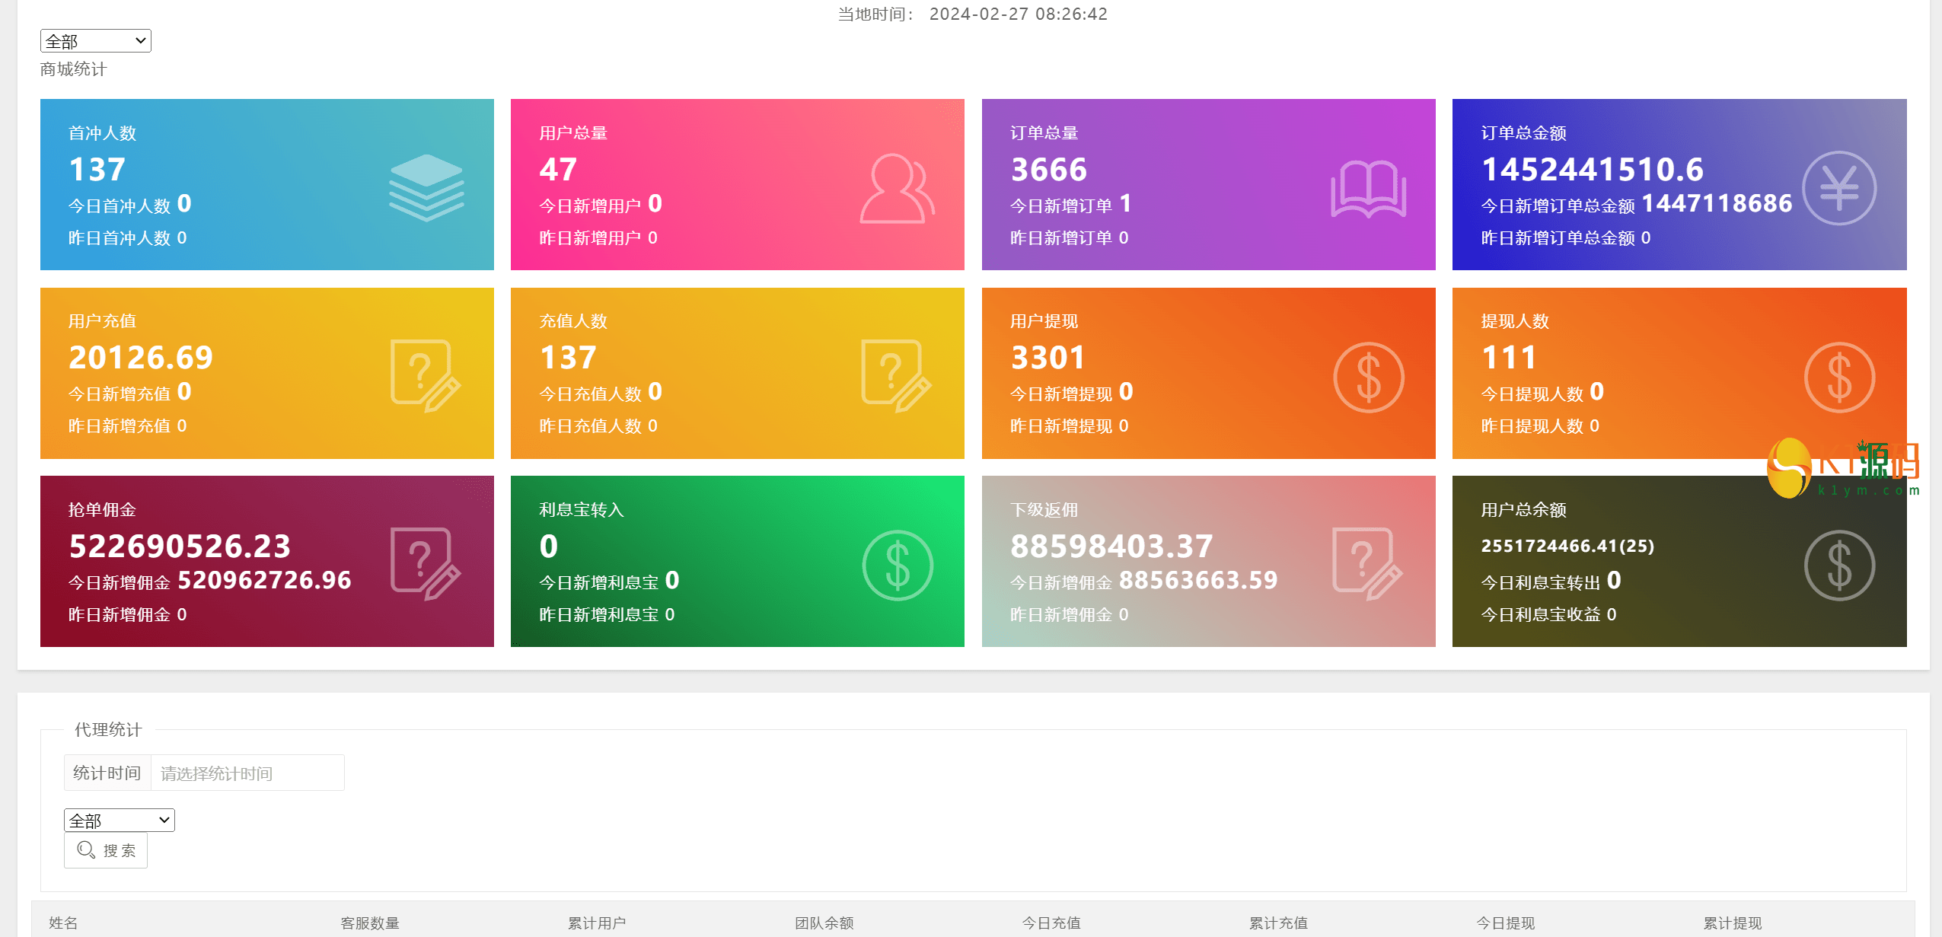Click the edit-note icon in 下级返佣 card
1942x937 pixels.
click(1366, 563)
